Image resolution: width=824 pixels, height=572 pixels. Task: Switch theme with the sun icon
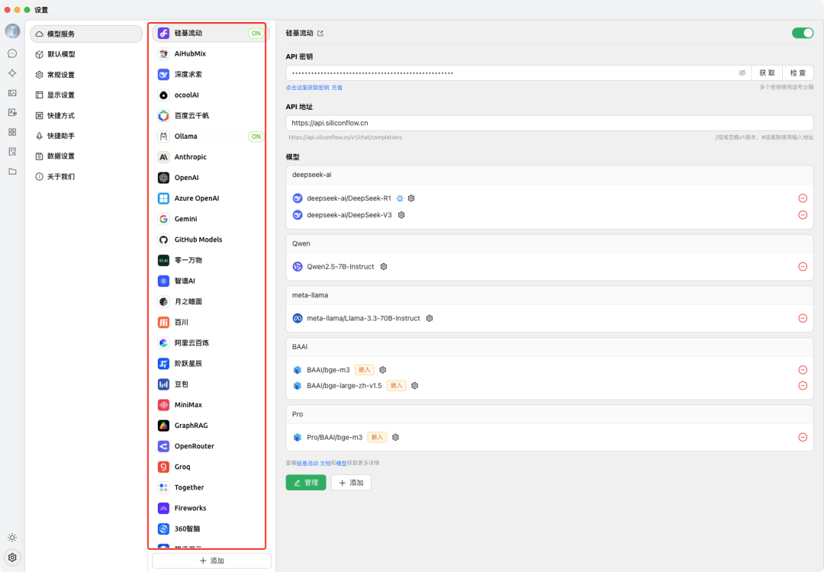tap(12, 538)
